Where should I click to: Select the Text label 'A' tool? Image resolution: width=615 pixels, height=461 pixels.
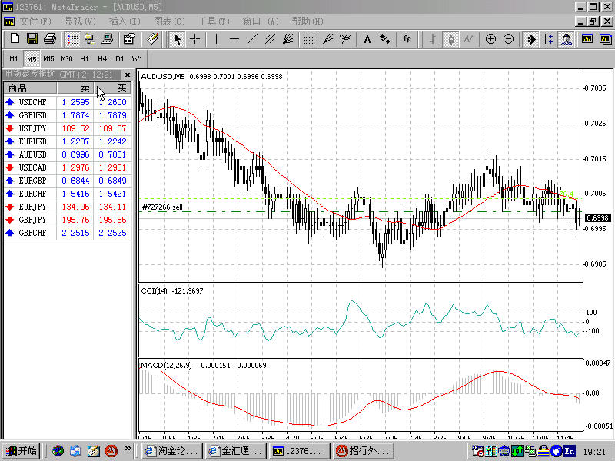coord(367,39)
